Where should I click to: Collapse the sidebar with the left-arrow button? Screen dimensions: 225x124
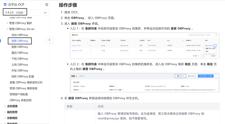coord(49,40)
